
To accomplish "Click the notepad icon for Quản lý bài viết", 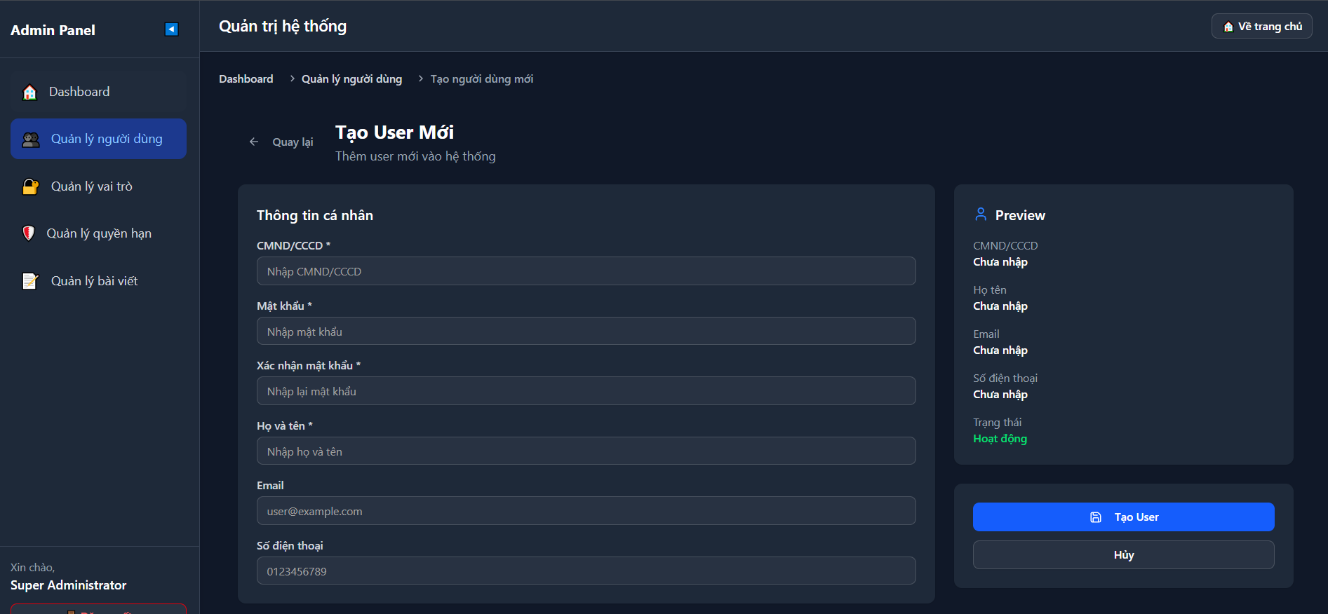I will click(30, 281).
